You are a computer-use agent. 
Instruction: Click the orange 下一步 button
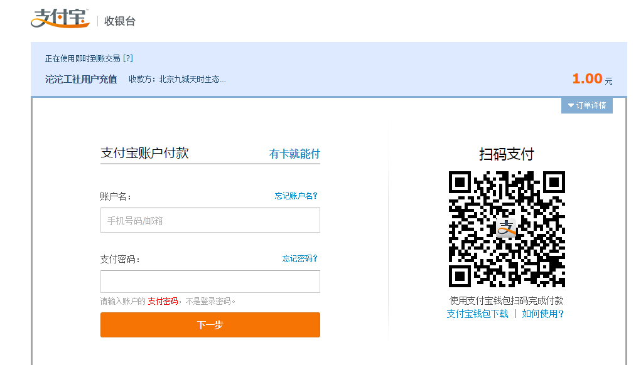coord(210,325)
